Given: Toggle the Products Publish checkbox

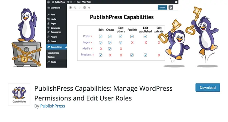Looking at the screenshot, I should point(132,55).
